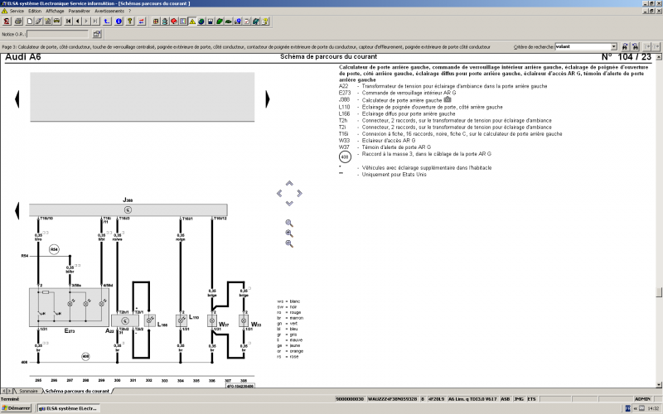Open the Edition menu
This screenshot has width=663, height=414.
(35, 11)
